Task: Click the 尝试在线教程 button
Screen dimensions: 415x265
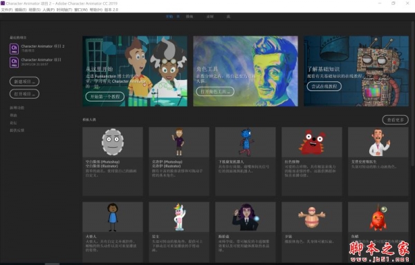Action: coord(324,86)
